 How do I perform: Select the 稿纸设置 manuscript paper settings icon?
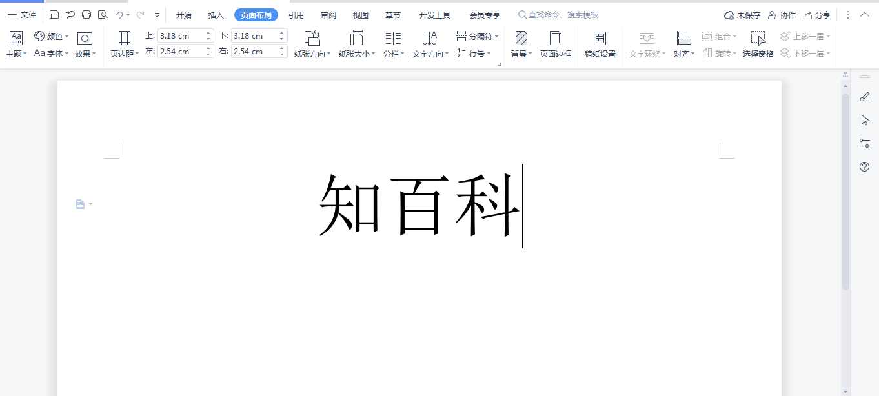tap(599, 43)
